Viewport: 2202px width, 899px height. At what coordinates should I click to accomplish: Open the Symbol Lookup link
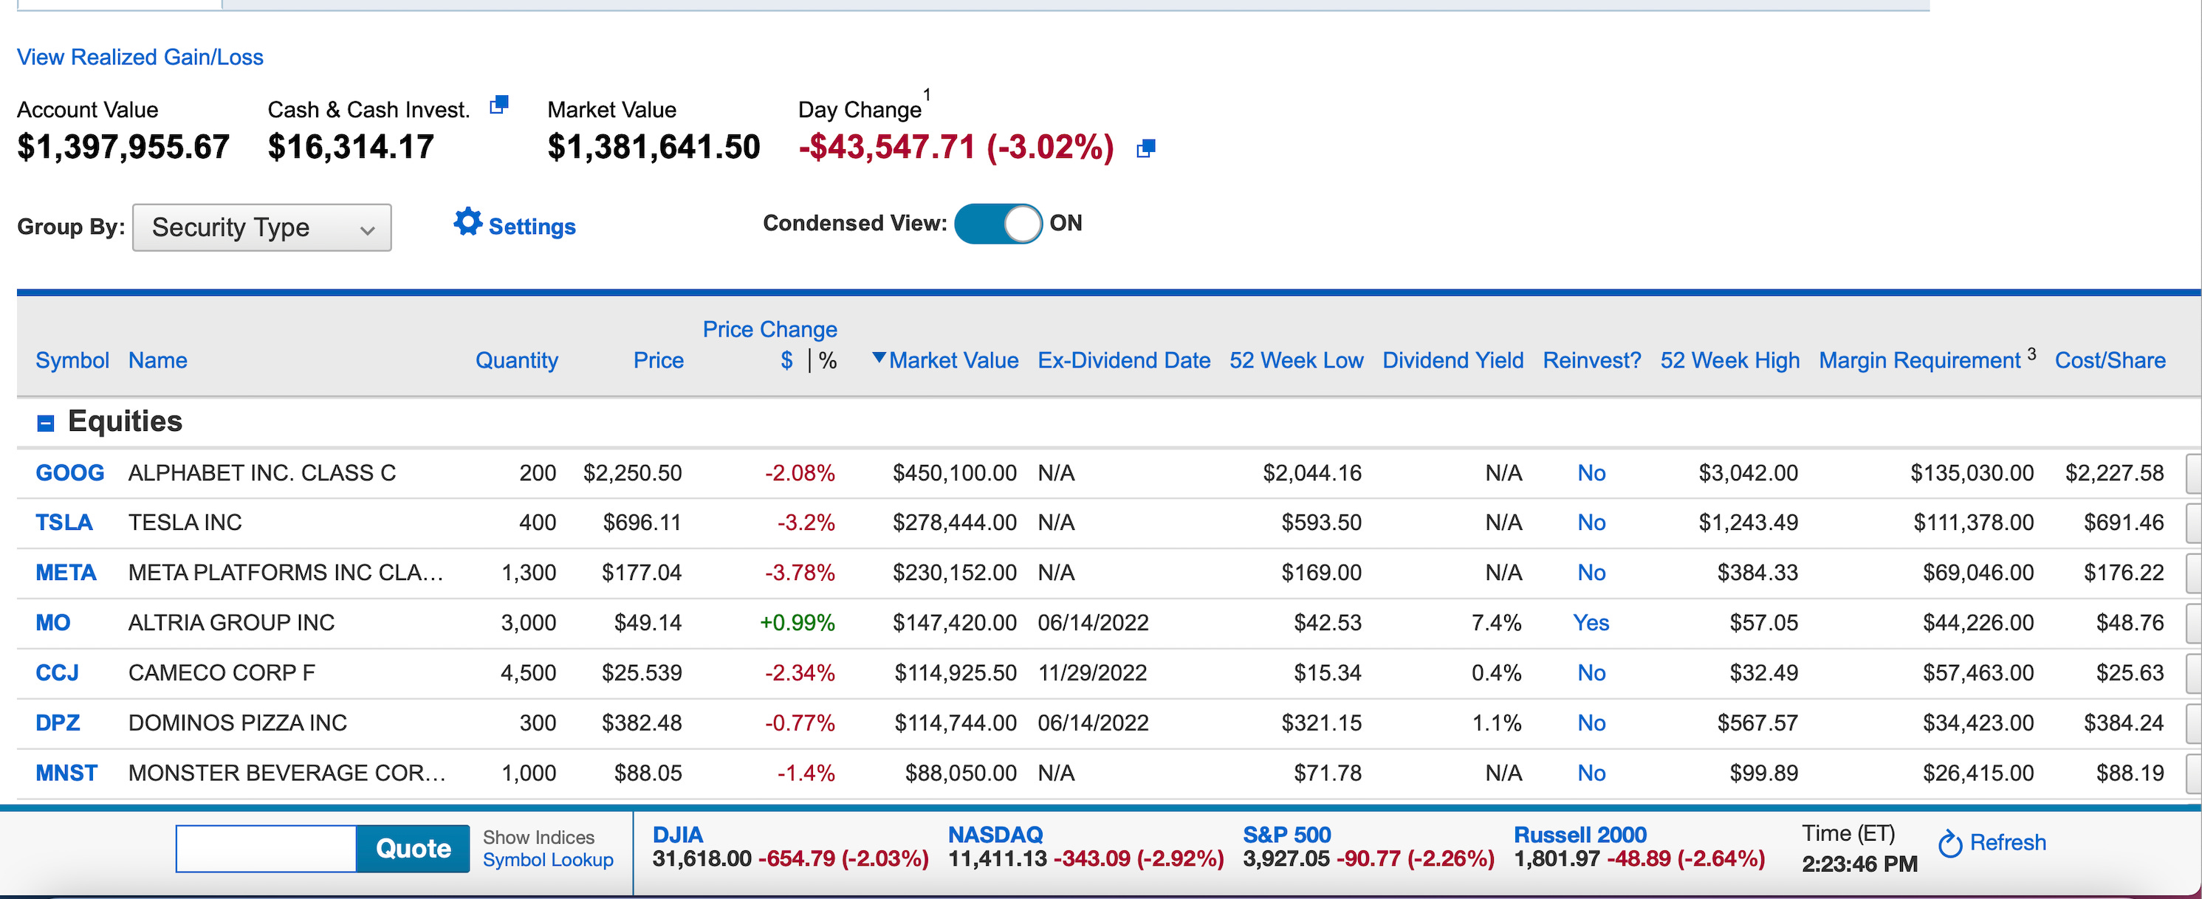548,861
